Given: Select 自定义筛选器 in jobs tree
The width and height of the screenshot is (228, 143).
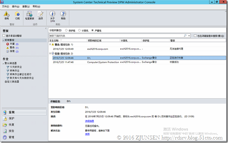Looking at the screenshot, I should click(x=12, y=82).
